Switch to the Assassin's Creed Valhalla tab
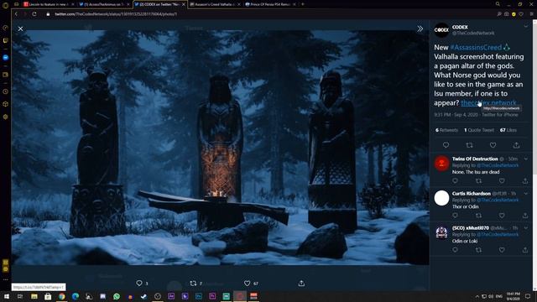The image size is (537, 302). coord(214,4)
